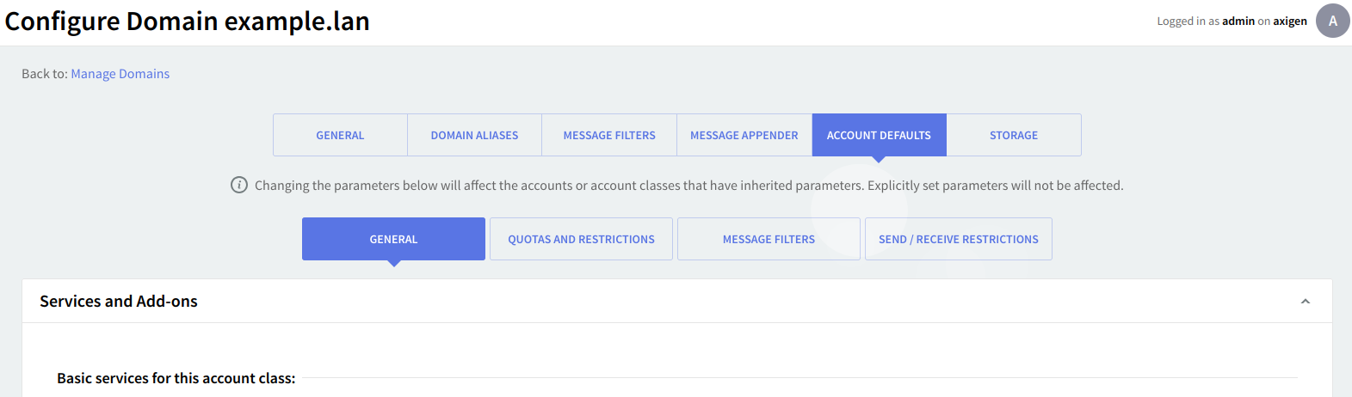Viewport: 1352px width, 397px height.
Task: Switch to the Storage tab
Action: coord(1013,135)
